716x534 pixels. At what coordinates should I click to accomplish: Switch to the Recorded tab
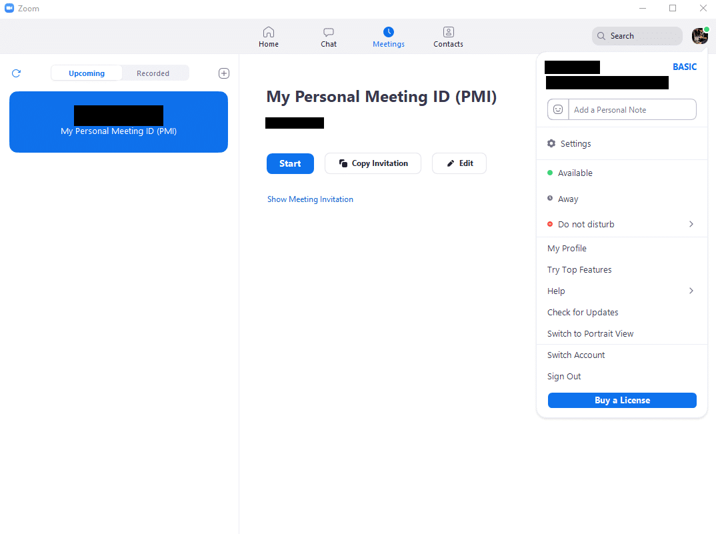click(x=153, y=73)
